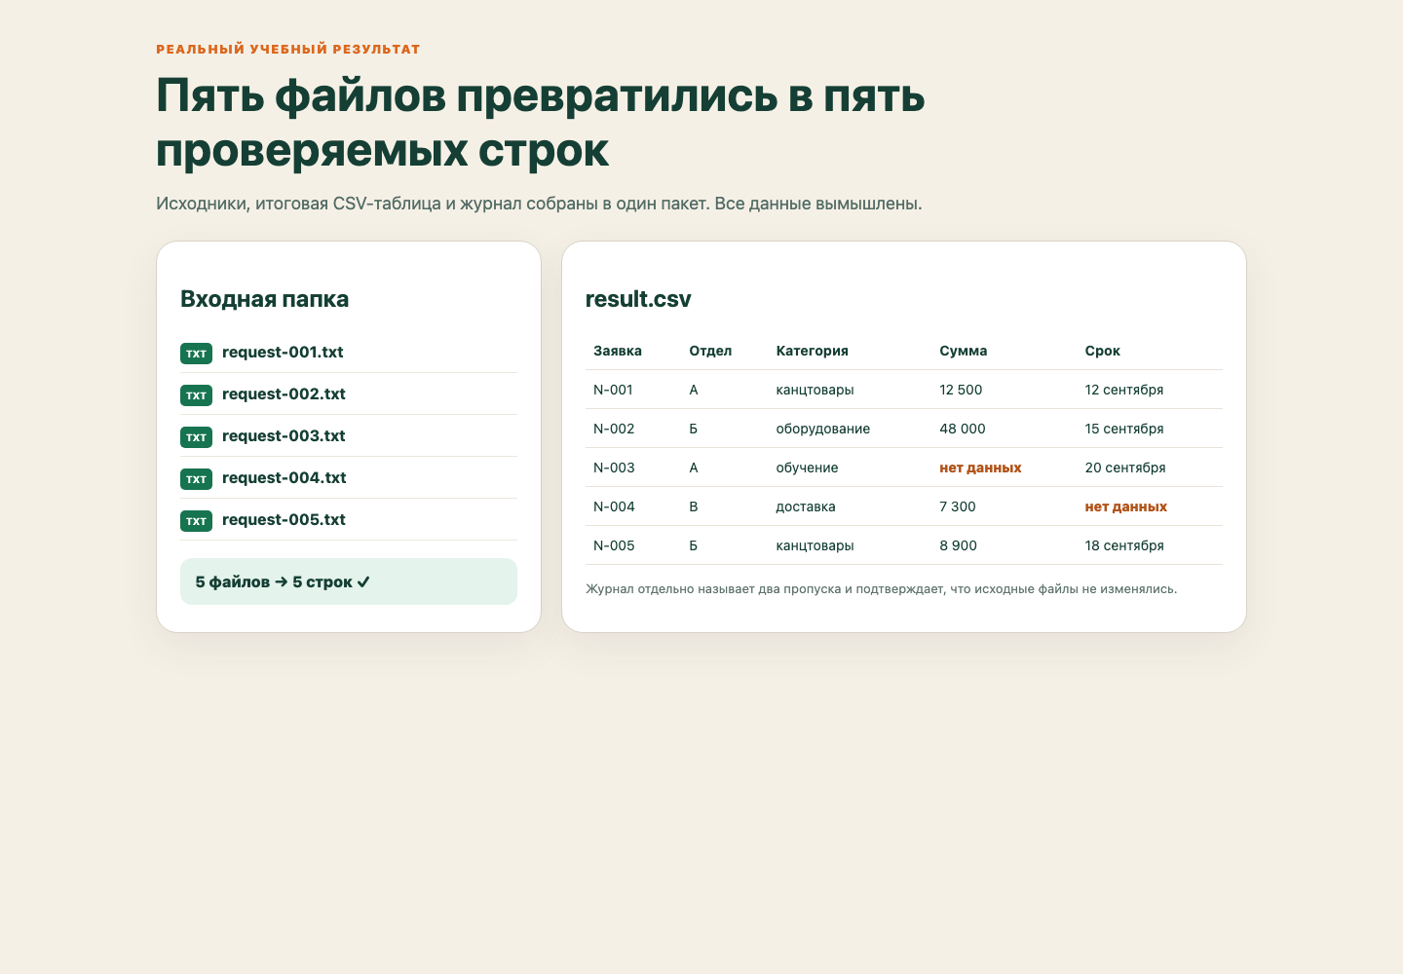The width and height of the screenshot is (1403, 974).
Task: Click category 'доставка' in row N-004
Action: click(806, 506)
